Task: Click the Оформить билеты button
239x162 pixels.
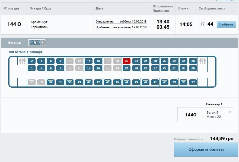Action: point(206,150)
